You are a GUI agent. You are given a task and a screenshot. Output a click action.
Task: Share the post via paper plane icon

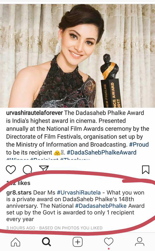(x=44, y=169)
